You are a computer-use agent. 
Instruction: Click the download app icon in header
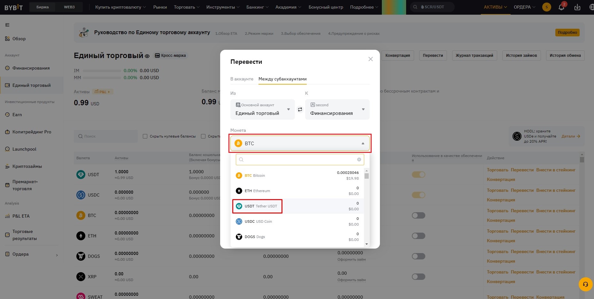coord(577,7)
